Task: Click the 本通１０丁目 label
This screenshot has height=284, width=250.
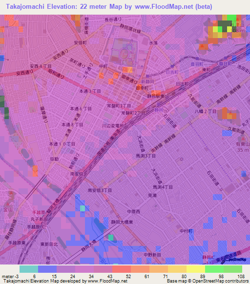Action: tap(62, 144)
